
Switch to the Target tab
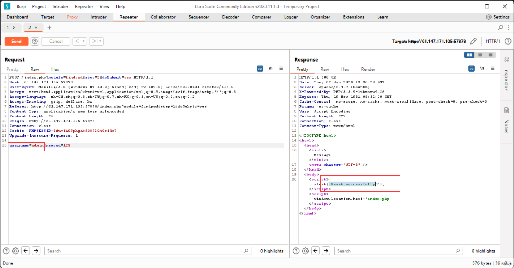click(48, 17)
